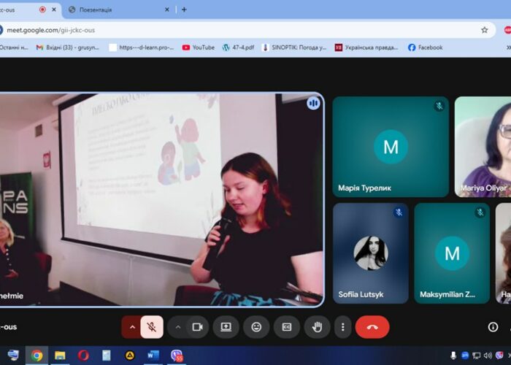Leave the call with red hang-up button

tap(372, 327)
